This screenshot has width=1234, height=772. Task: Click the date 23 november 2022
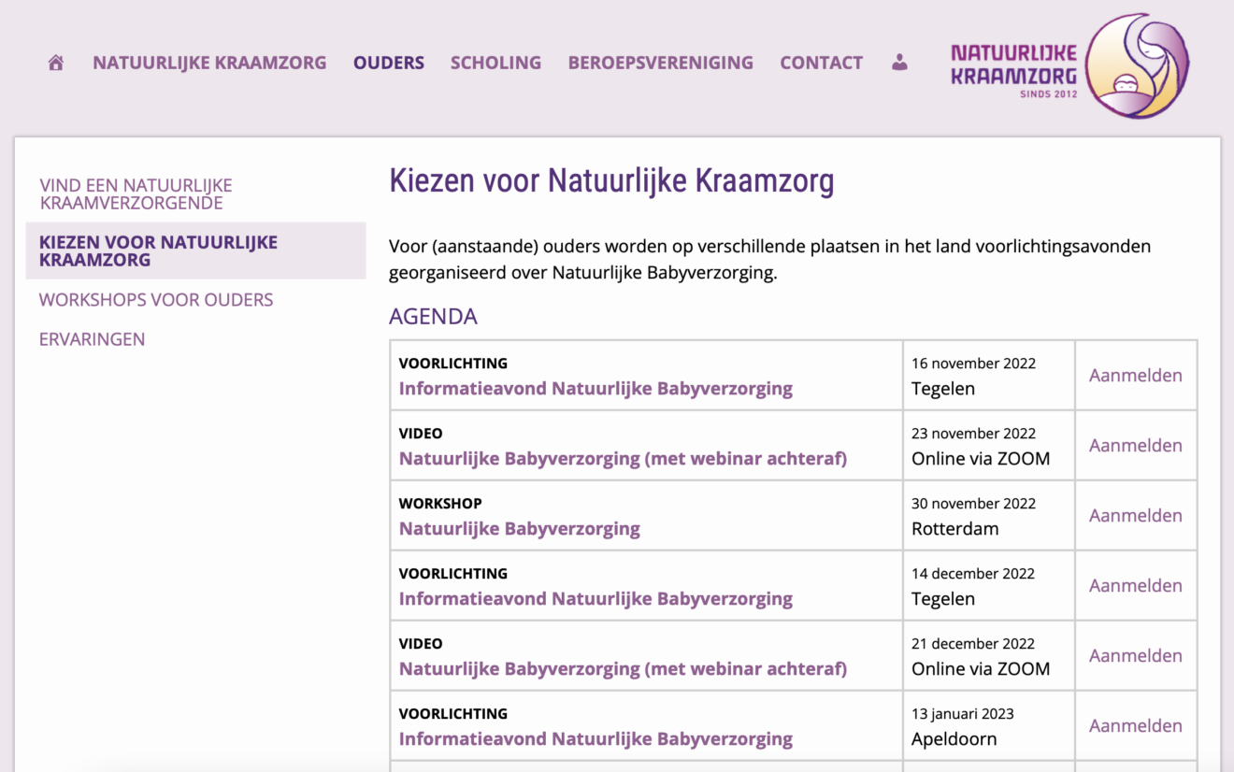pyautogui.click(x=974, y=434)
